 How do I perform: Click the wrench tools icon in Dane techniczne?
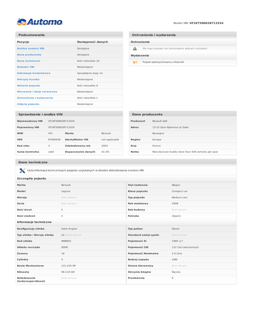click(x=23, y=170)
